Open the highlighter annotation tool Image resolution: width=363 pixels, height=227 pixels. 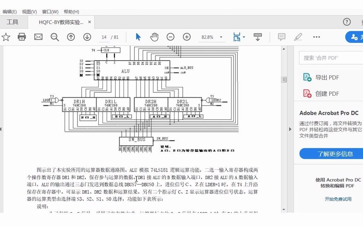pos(298,37)
